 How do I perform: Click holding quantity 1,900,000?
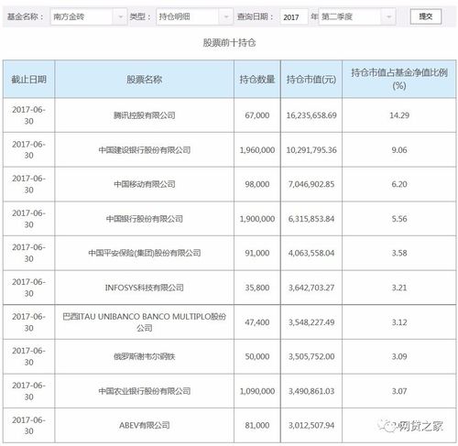pyautogui.click(x=257, y=219)
